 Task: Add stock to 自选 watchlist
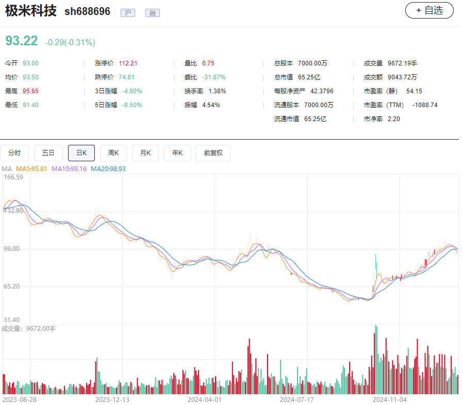[429, 10]
